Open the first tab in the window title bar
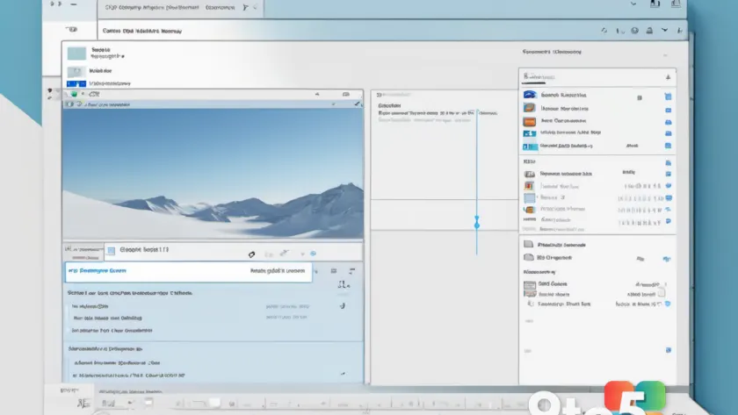738x415 pixels. [x=152, y=8]
